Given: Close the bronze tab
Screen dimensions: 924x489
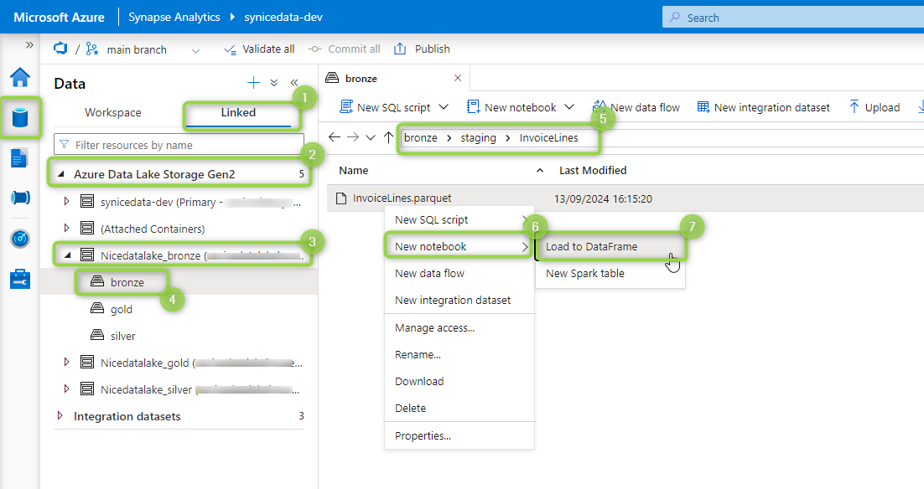Looking at the screenshot, I should click(x=458, y=78).
